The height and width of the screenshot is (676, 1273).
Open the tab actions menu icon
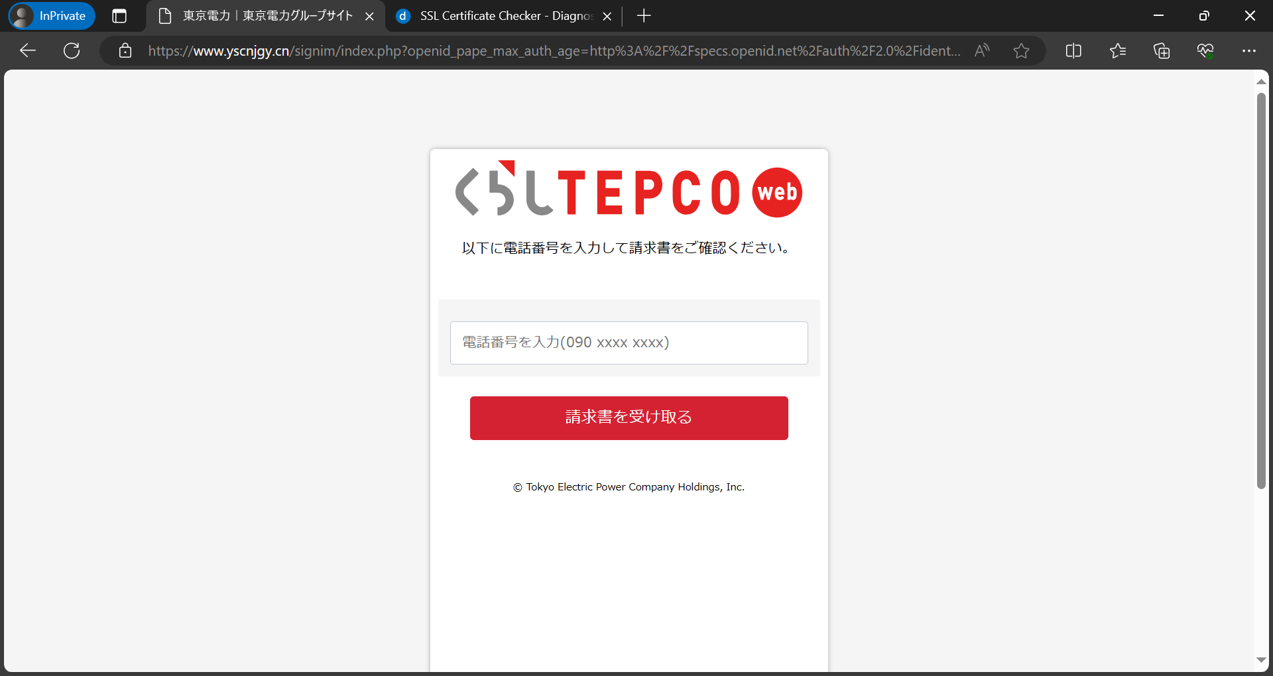[119, 16]
